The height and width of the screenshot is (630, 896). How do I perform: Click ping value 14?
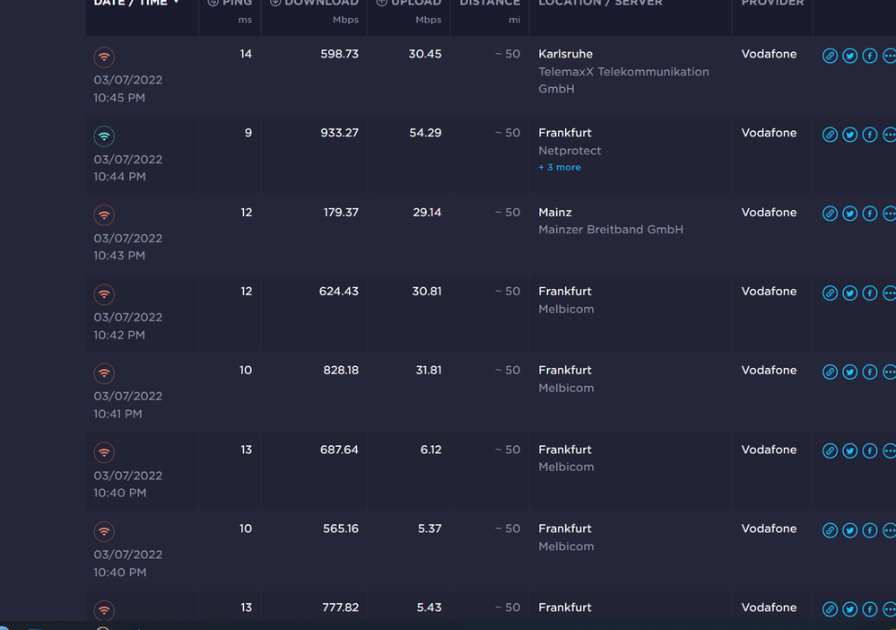[246, 54]
